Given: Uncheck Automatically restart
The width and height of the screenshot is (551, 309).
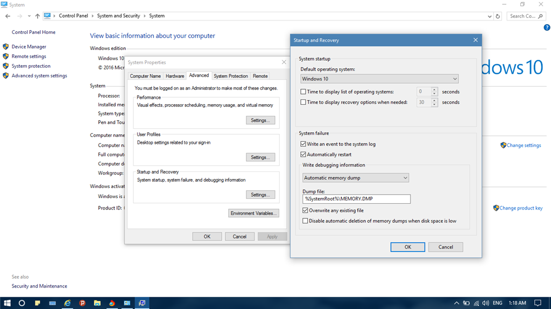Looking at the screenshot, I should [303, 155].
